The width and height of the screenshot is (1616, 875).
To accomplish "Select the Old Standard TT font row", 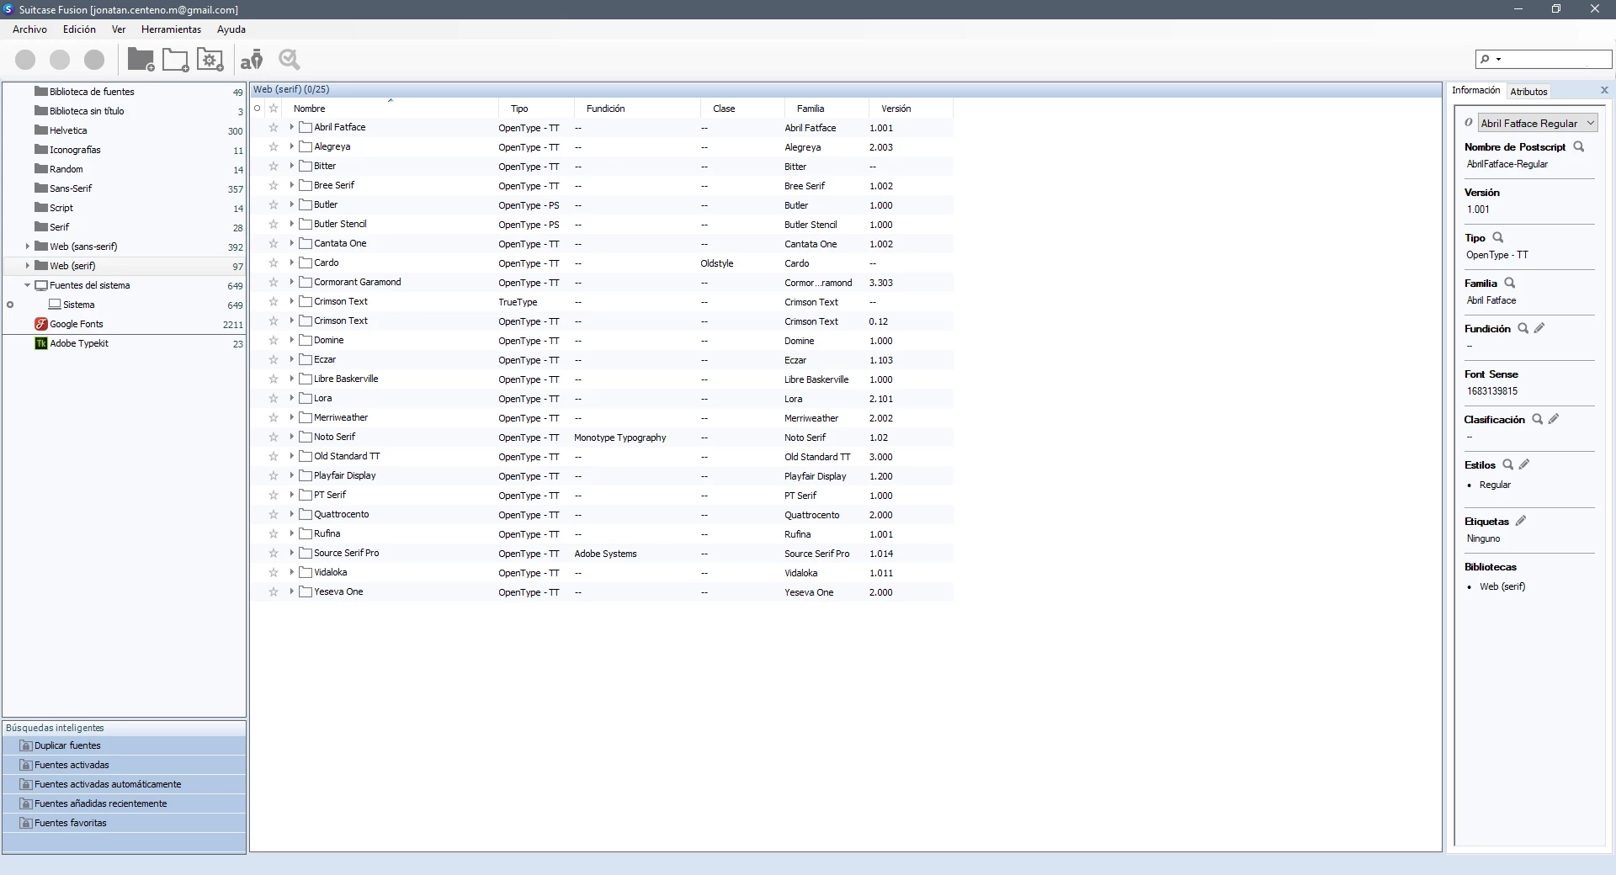I will click(602, 457).
